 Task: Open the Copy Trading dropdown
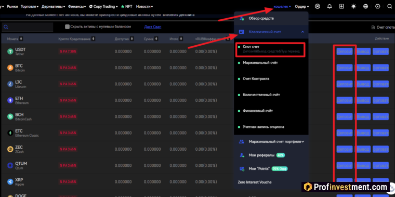coord(103,7)
